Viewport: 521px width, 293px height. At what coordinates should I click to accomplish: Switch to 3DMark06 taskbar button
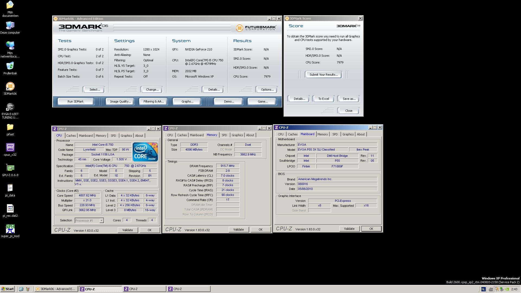[56, 289]
